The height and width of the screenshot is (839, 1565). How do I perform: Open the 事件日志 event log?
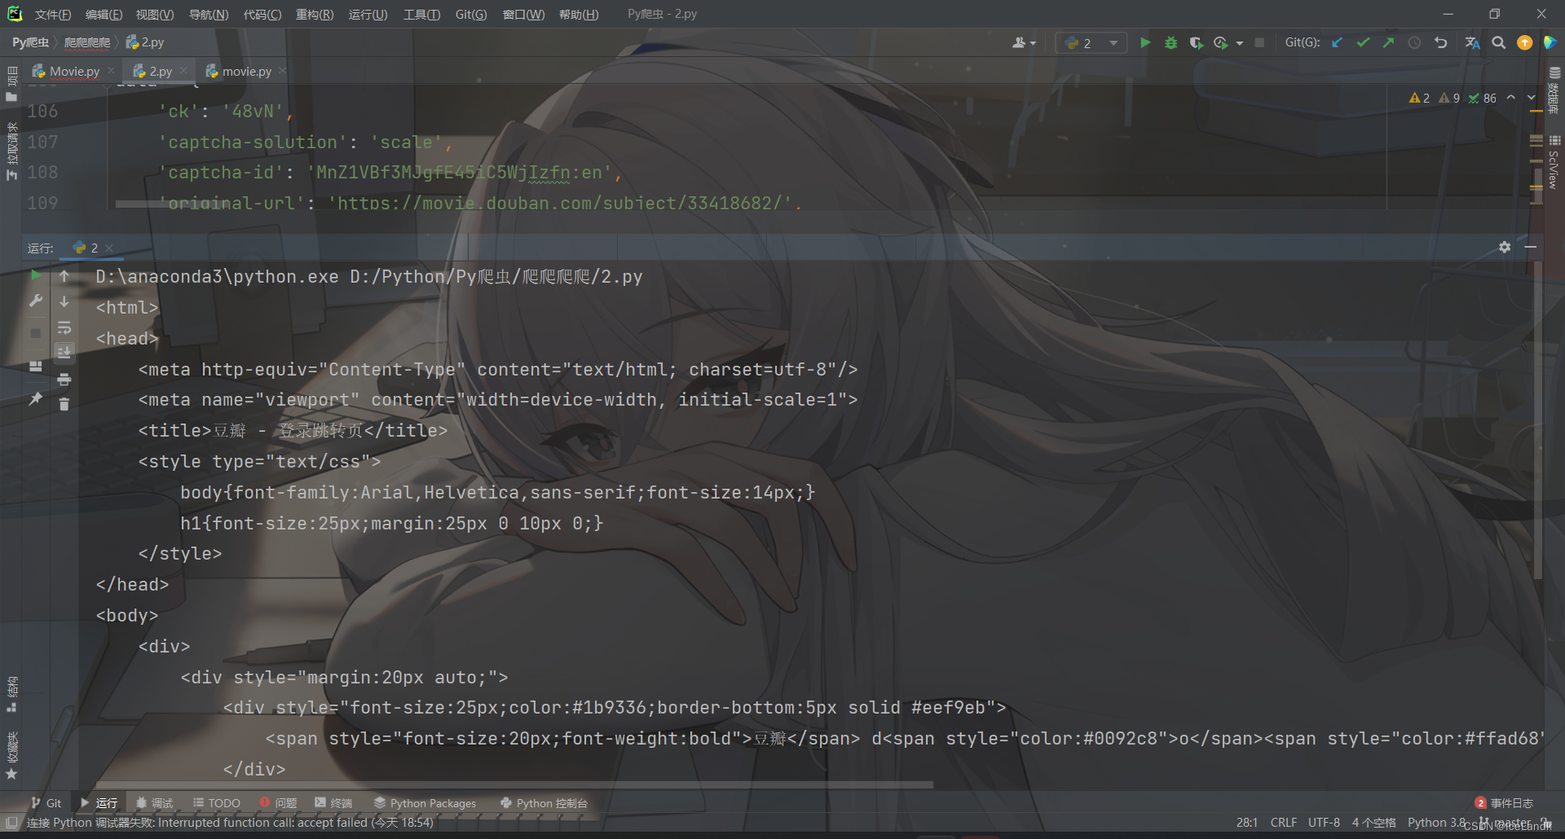[1504, 803]
